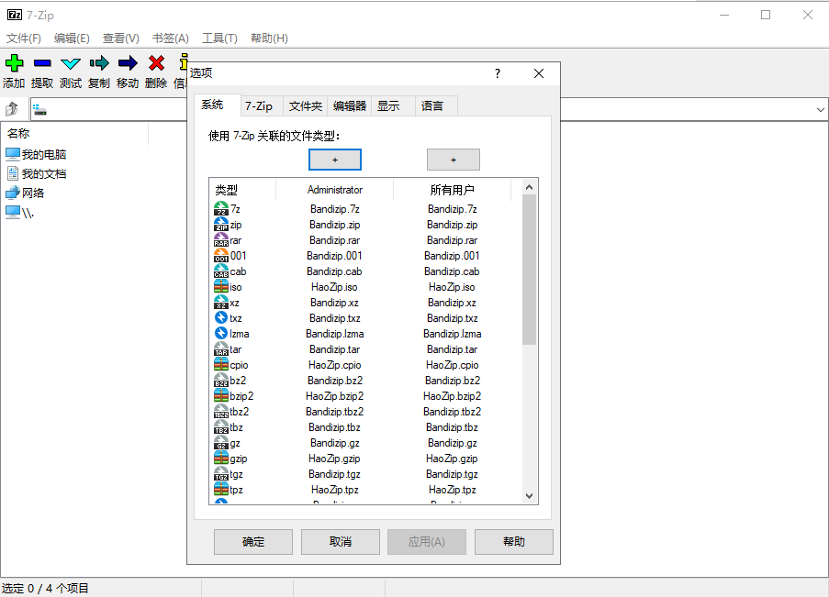
Task: Click the 取消 button
Action: coord(340,542)
